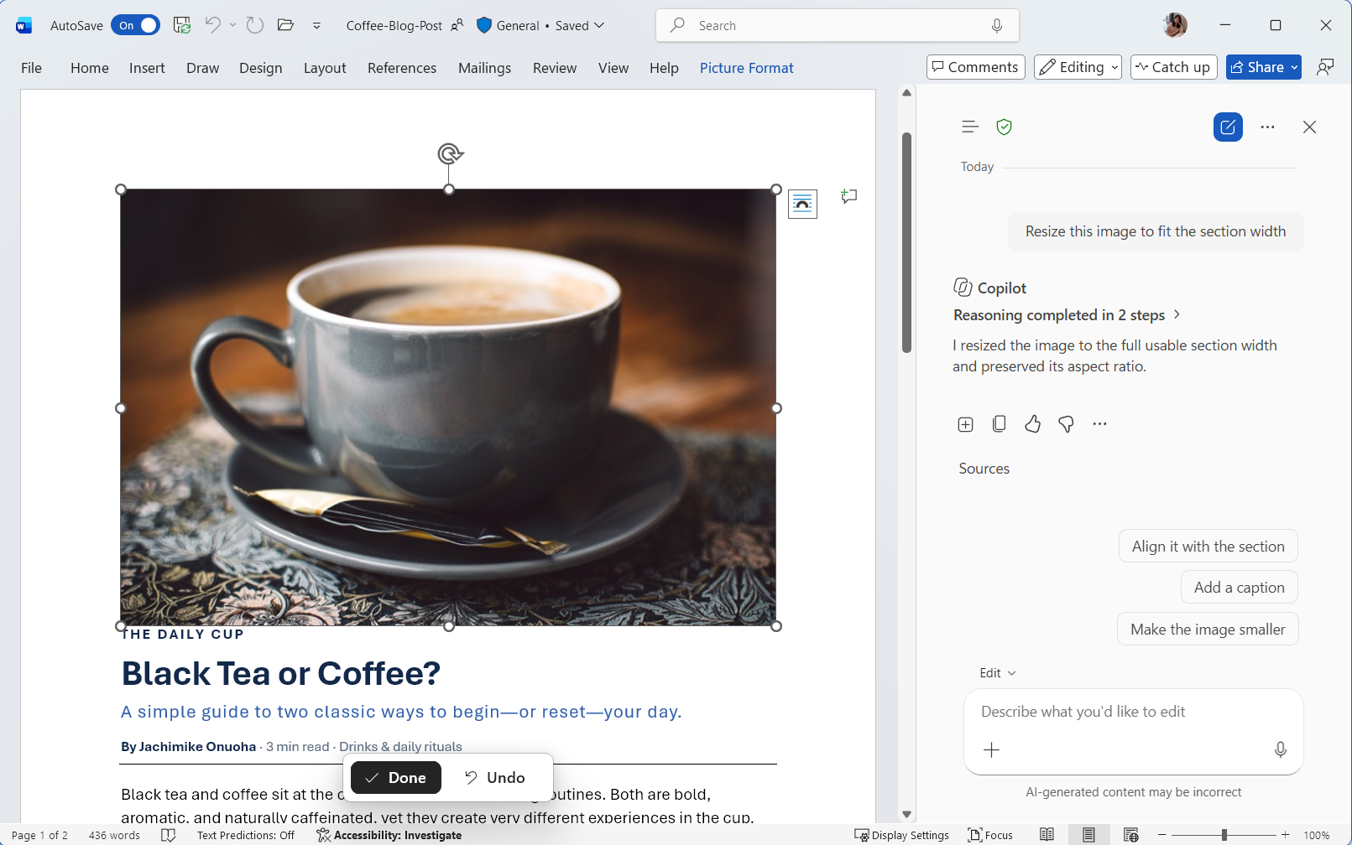Start a new chat in Copilot pane
Image resolution: width=1352 pixels, height=845 pixels.
point(1228,127)
